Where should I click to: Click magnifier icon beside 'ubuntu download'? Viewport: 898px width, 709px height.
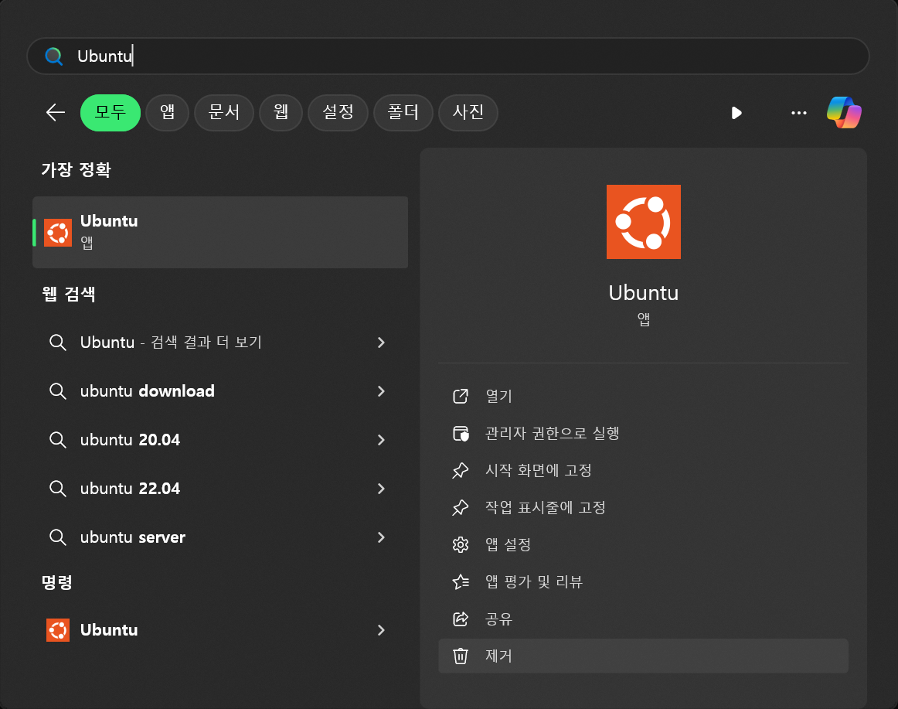point(58,391)
